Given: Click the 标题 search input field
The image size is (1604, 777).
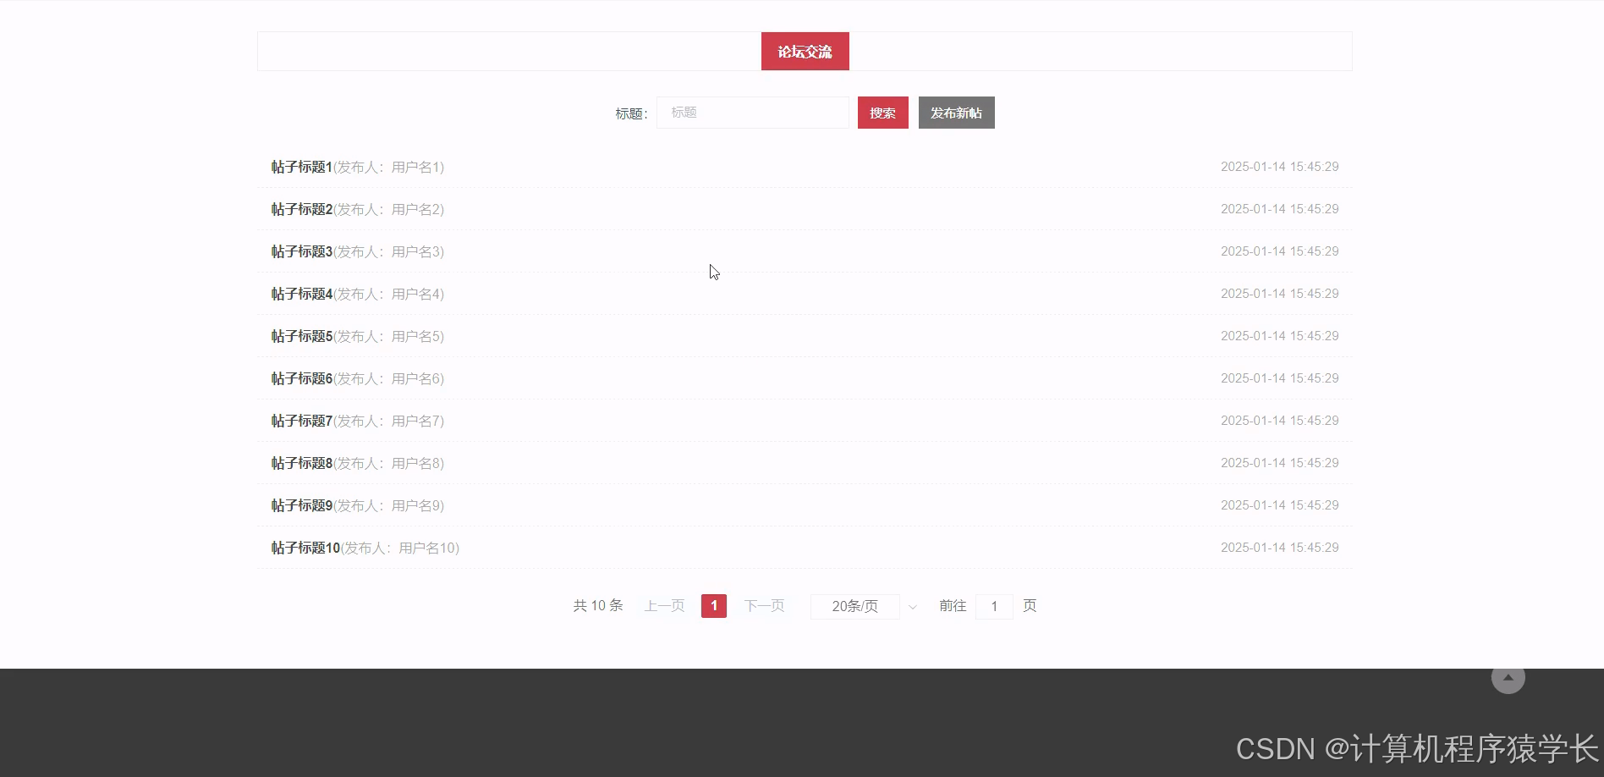Looking at the screenshot, I should pos(752,112).
